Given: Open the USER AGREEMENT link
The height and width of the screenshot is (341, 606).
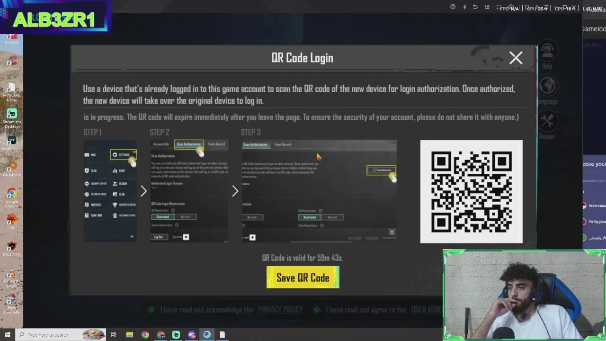Looking at the screenshot, I should click(x=426, y=310).
